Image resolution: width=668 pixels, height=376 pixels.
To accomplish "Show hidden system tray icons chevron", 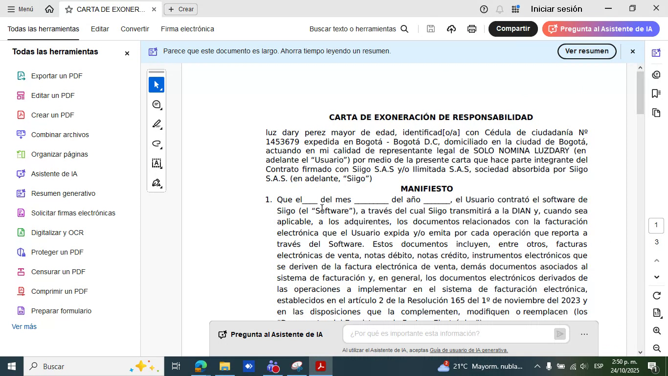I will click(537, 366).
